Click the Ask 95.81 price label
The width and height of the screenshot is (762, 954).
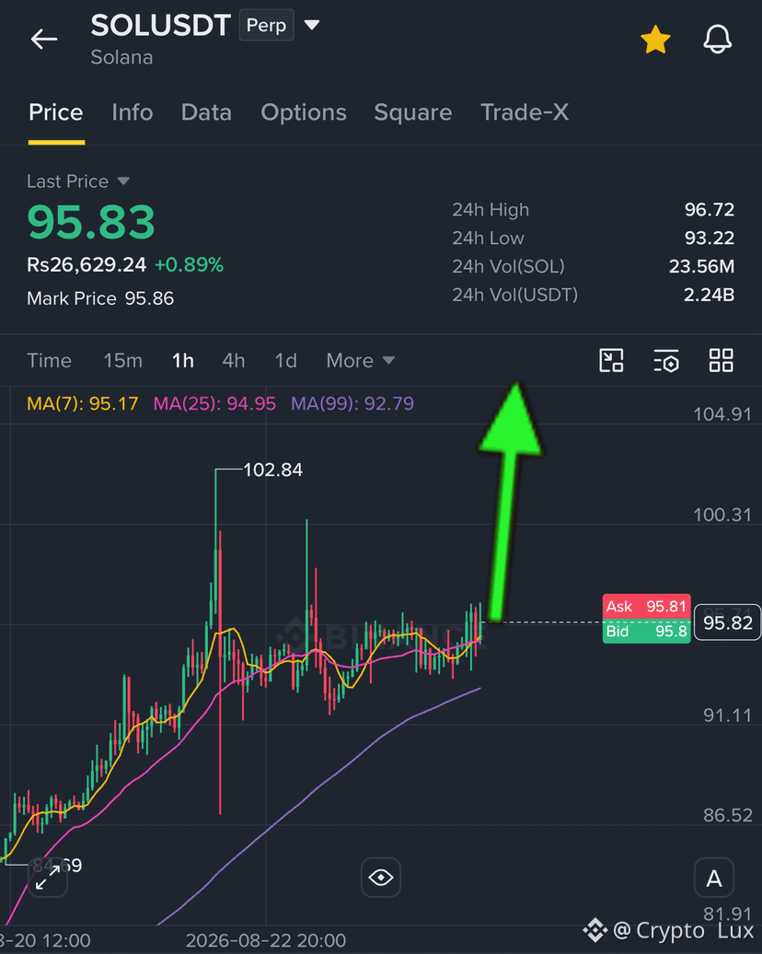[646, 607]
